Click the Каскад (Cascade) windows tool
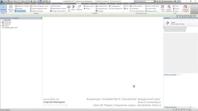The image size is (198, 111). click(176, 9)
